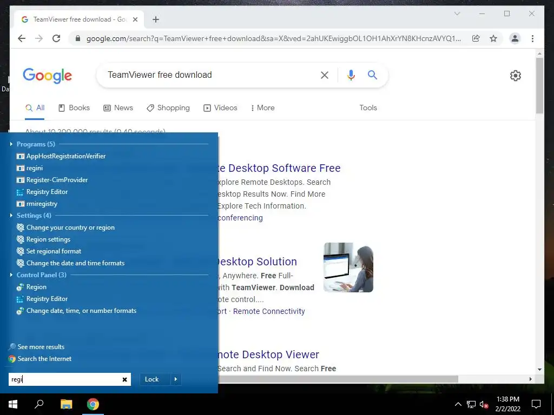Viewport: 554px width, 415px height.
Task: Click the Google search query field
Action: pyautogui.click(x=212, y=75)
